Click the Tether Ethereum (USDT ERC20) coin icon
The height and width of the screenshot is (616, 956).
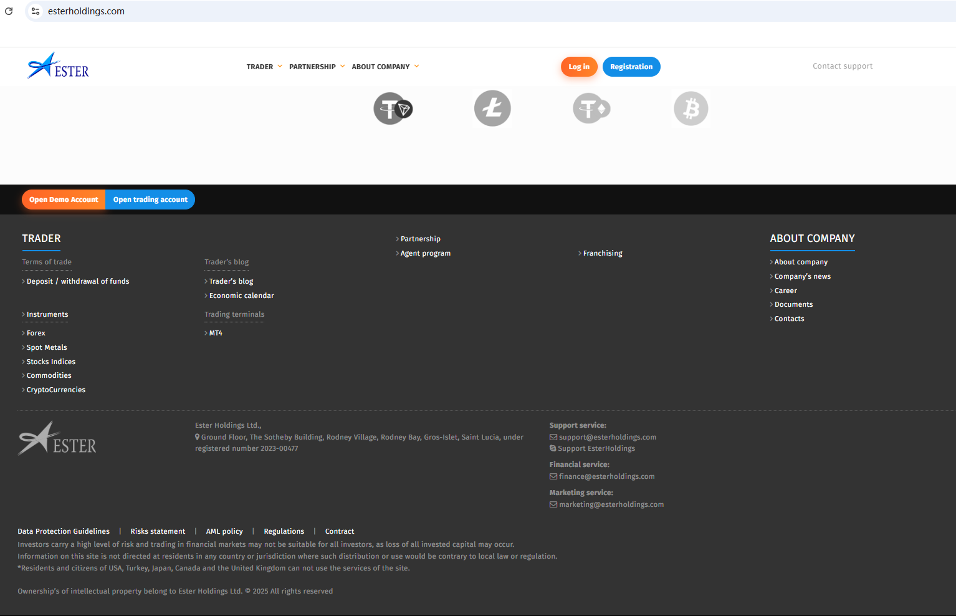(x=591, y=109)
